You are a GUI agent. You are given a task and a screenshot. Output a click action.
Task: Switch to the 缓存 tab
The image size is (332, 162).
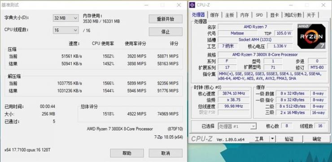(214, 15)
